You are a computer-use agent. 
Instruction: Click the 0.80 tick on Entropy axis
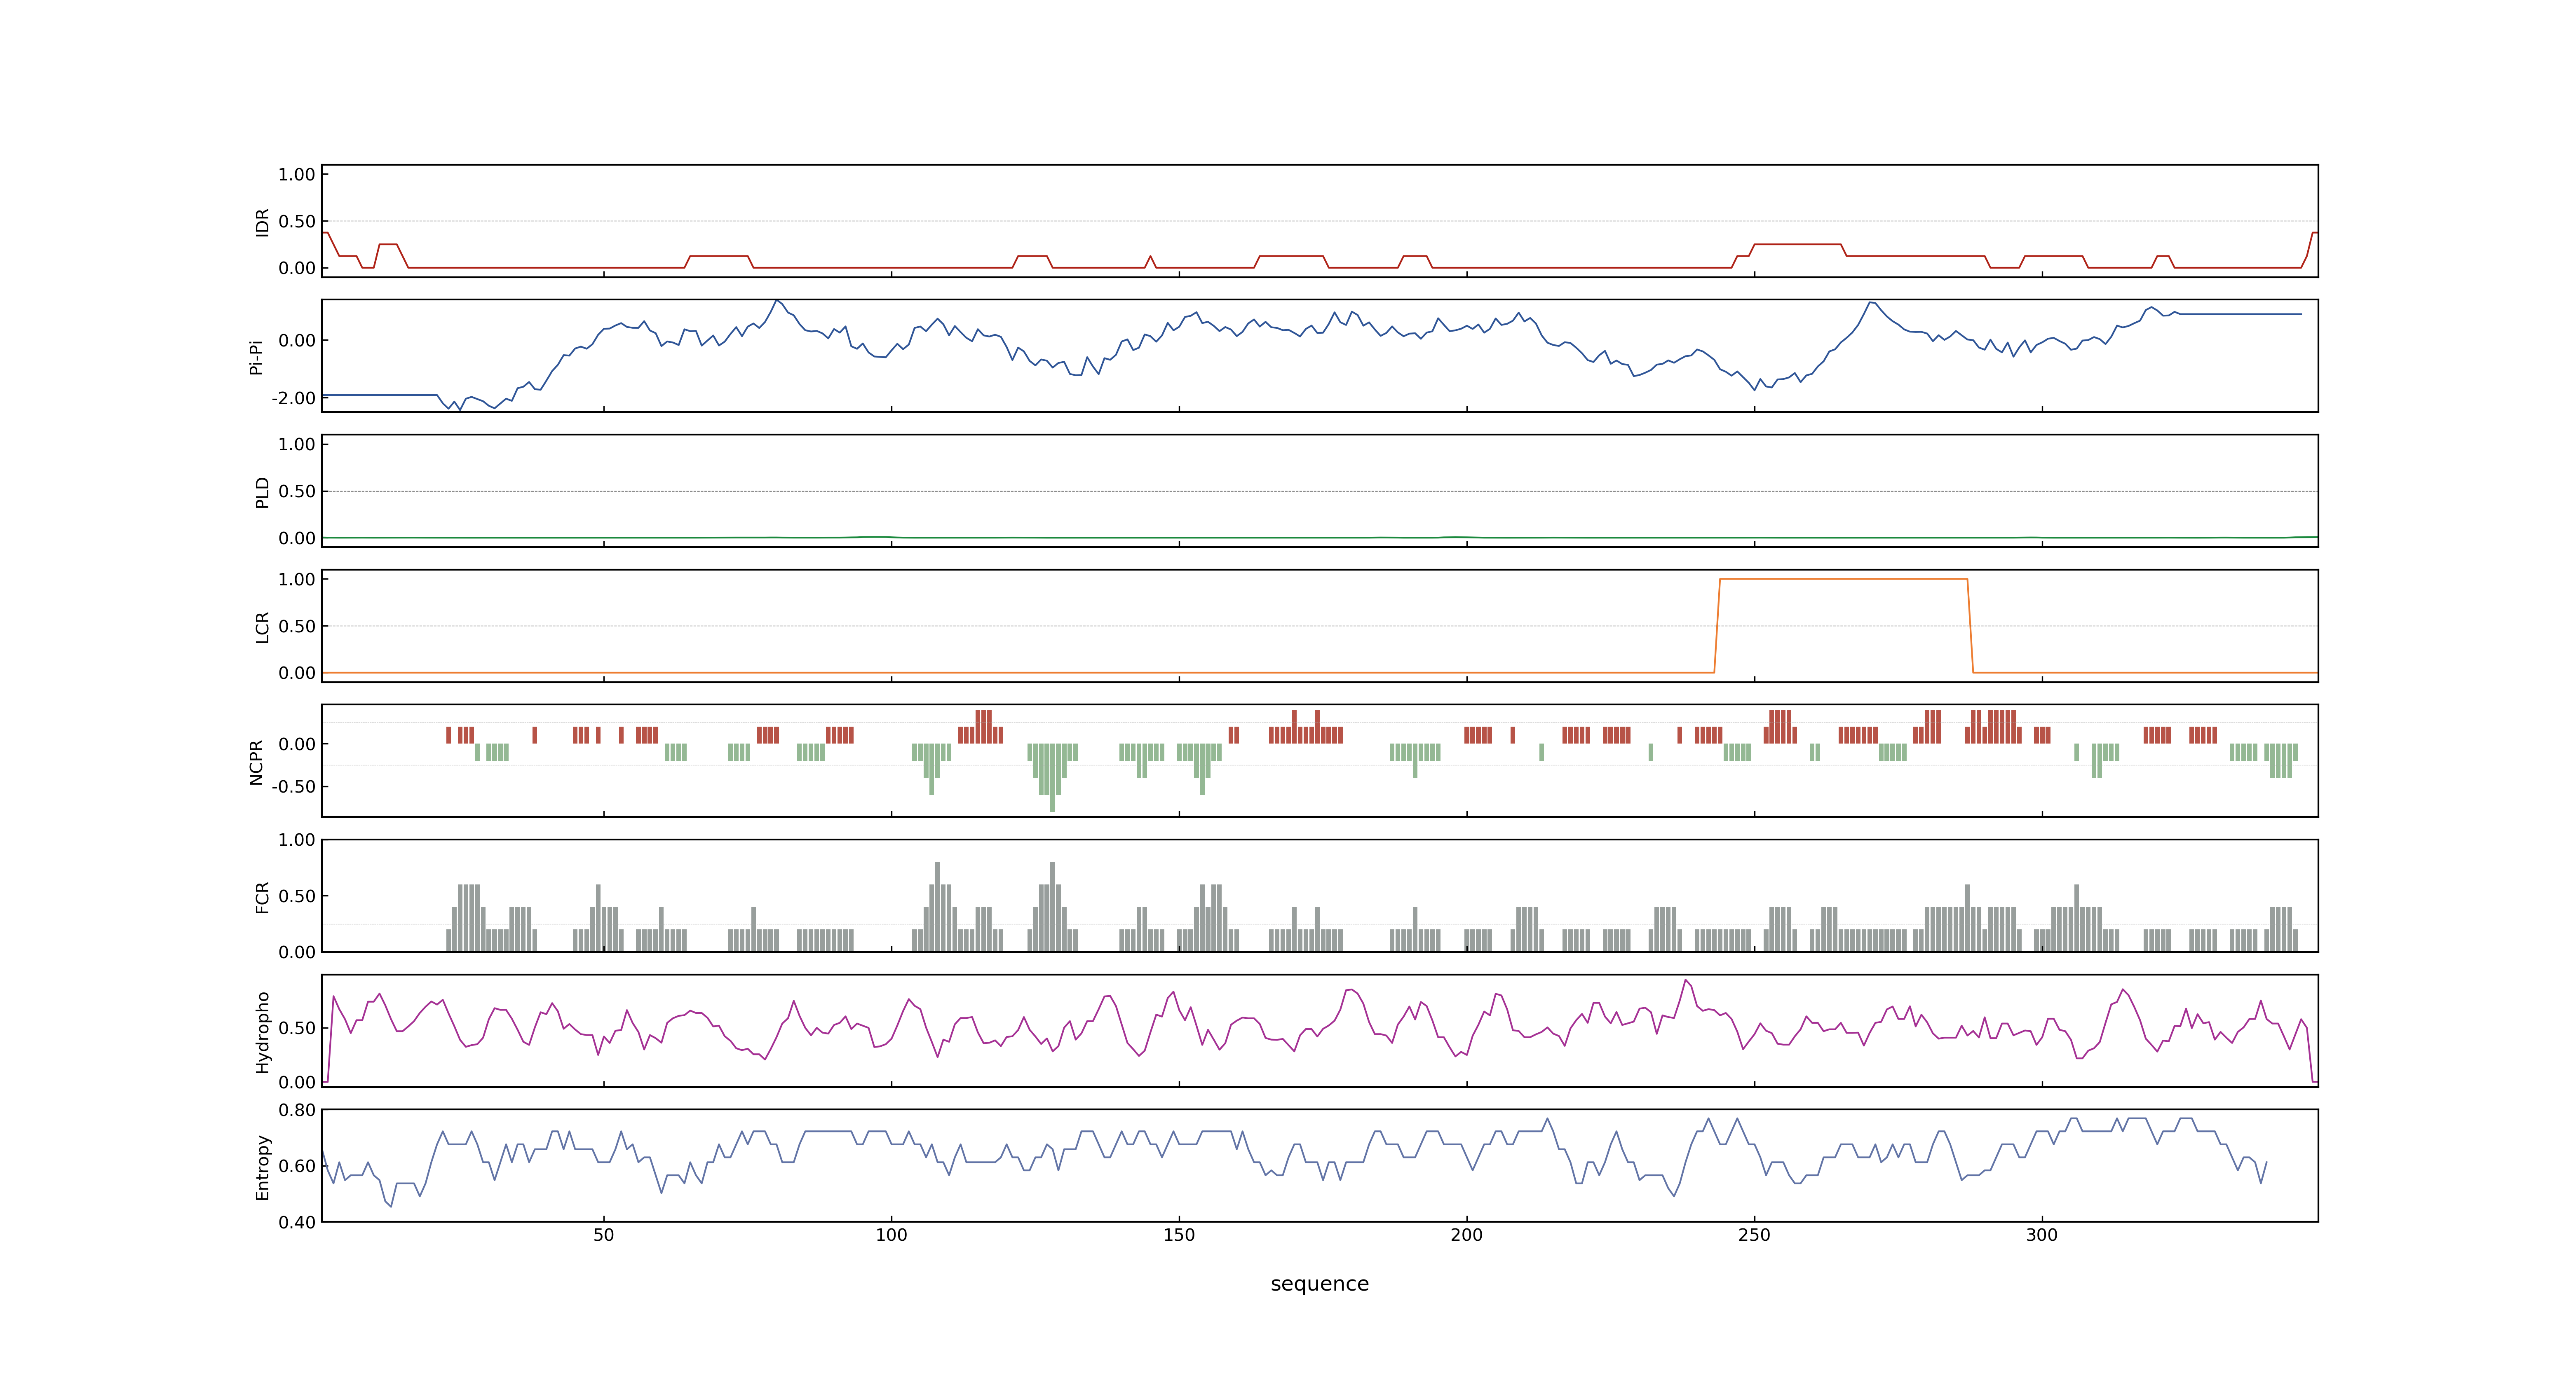click(x=297, y=1110)
